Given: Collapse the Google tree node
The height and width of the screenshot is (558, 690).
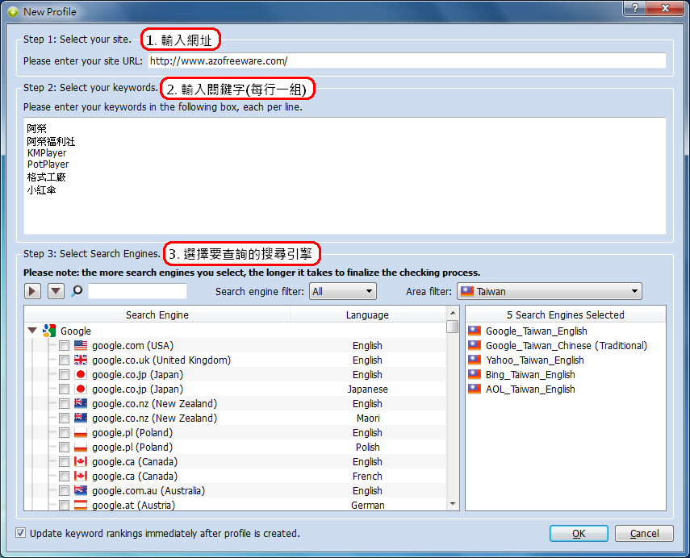Looking at the screenshot, I should pyautogui.click(x=32, y=331).
